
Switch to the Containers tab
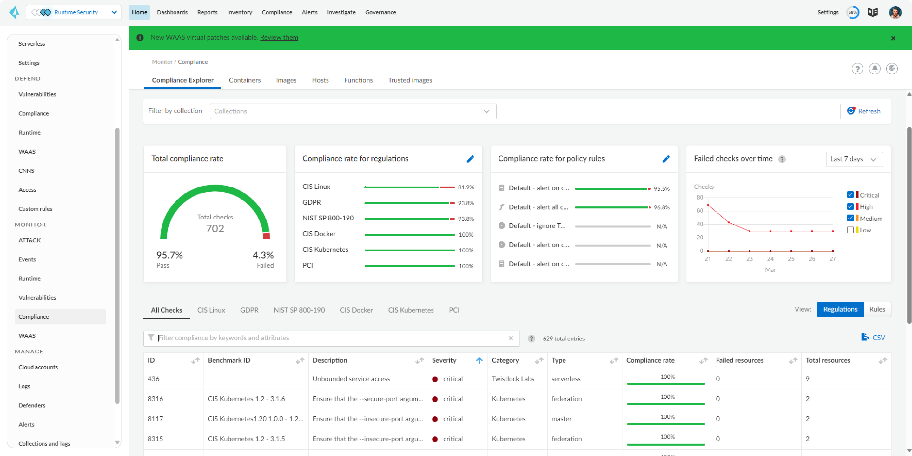click(245, 80)
